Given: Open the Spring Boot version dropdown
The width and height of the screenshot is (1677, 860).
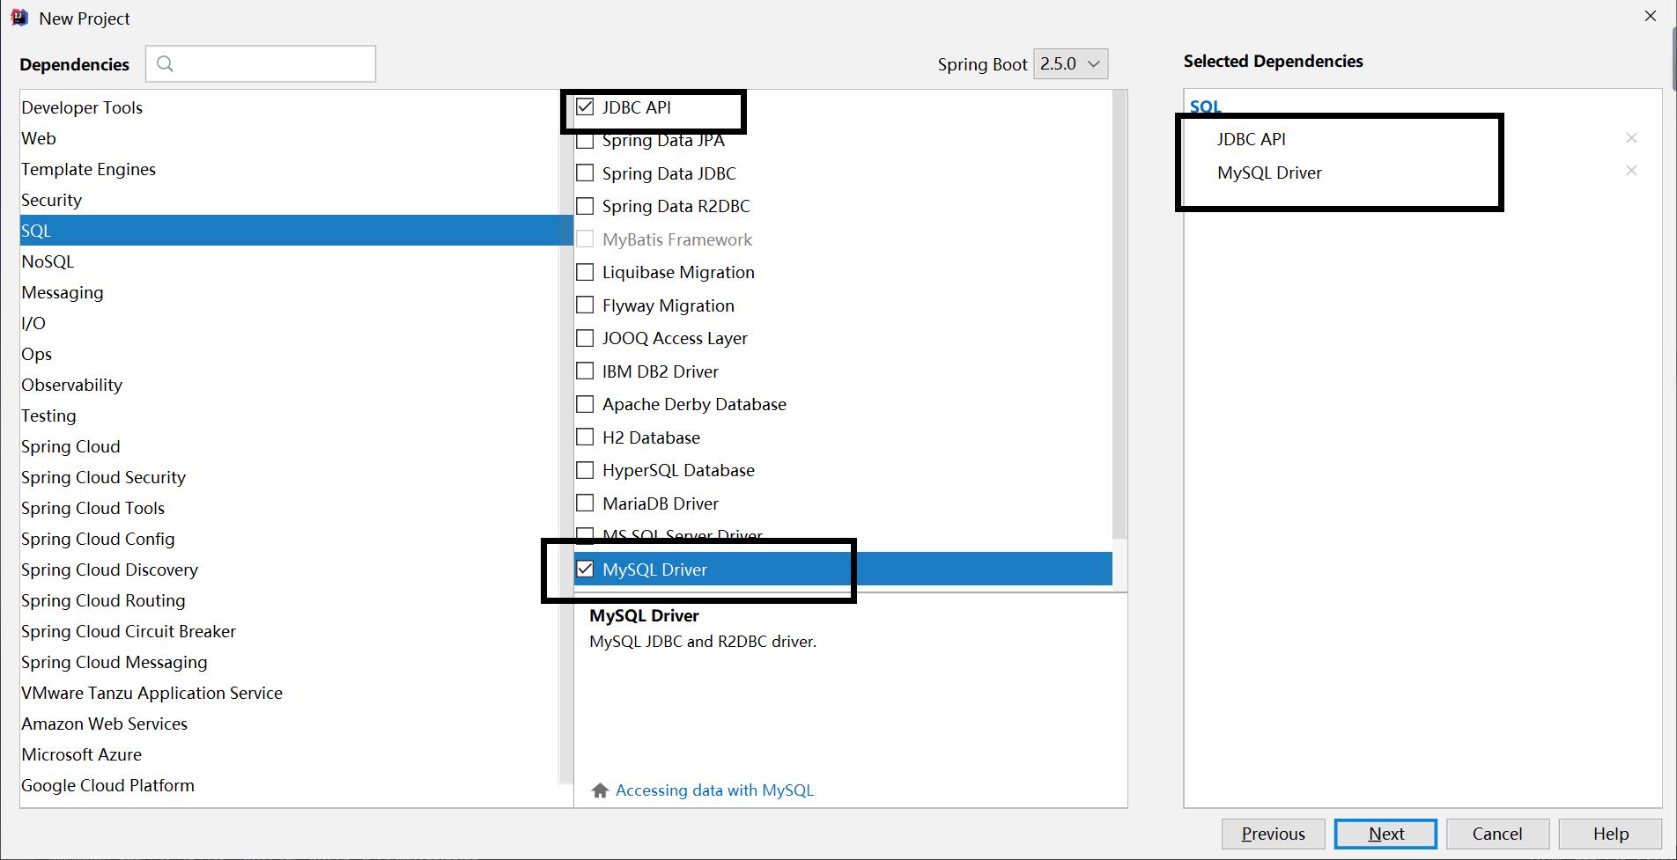Looking at the screenshot, I should [1070, 63].
